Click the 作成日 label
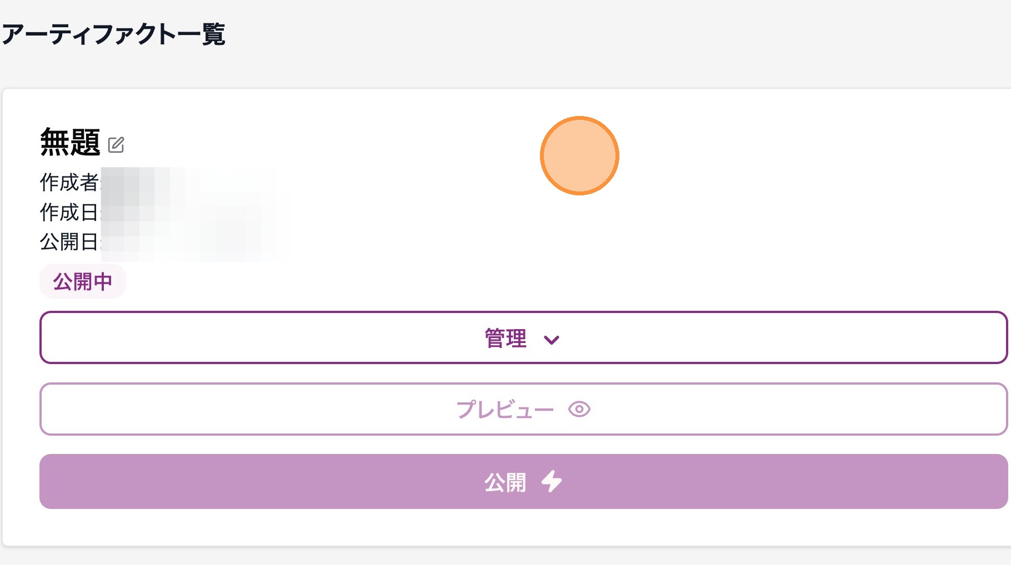The height and width of the screenshot is (565, 1011). (69, 212)
